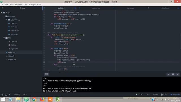Open File Explorer from taskbar
Viewport: 181px width, 102px height.
click(x=18, y=99)
